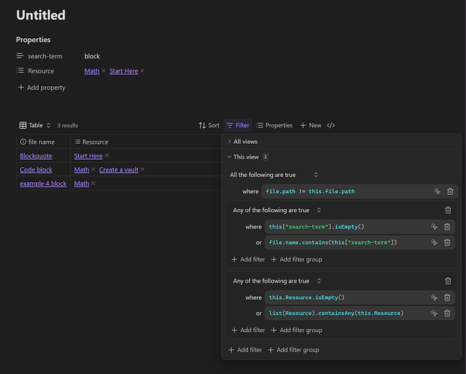Delete the file.name.contains filter row
The height and width of the screenshot is (374, 466).
447,242
